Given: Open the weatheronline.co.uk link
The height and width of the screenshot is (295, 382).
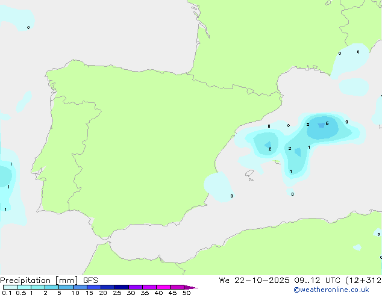Looking at the screenshot, I should pyautogui.click(x=331, y=290).
